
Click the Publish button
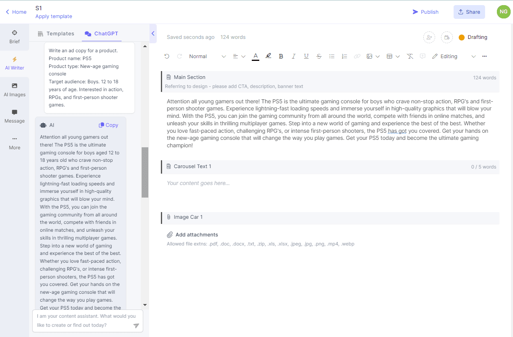(425, 12)
